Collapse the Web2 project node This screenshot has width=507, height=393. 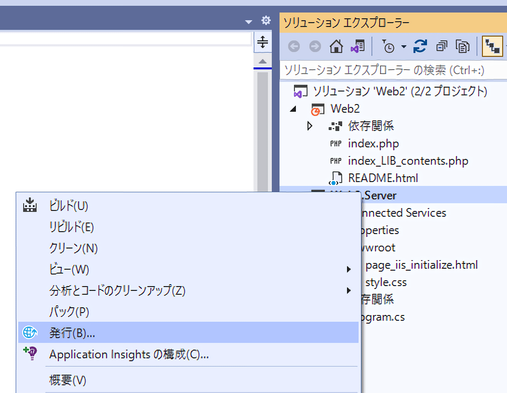[x=293, y=109]
